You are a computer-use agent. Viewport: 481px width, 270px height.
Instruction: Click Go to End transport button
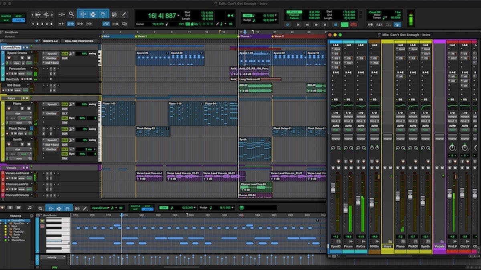[x=325, y=24]
